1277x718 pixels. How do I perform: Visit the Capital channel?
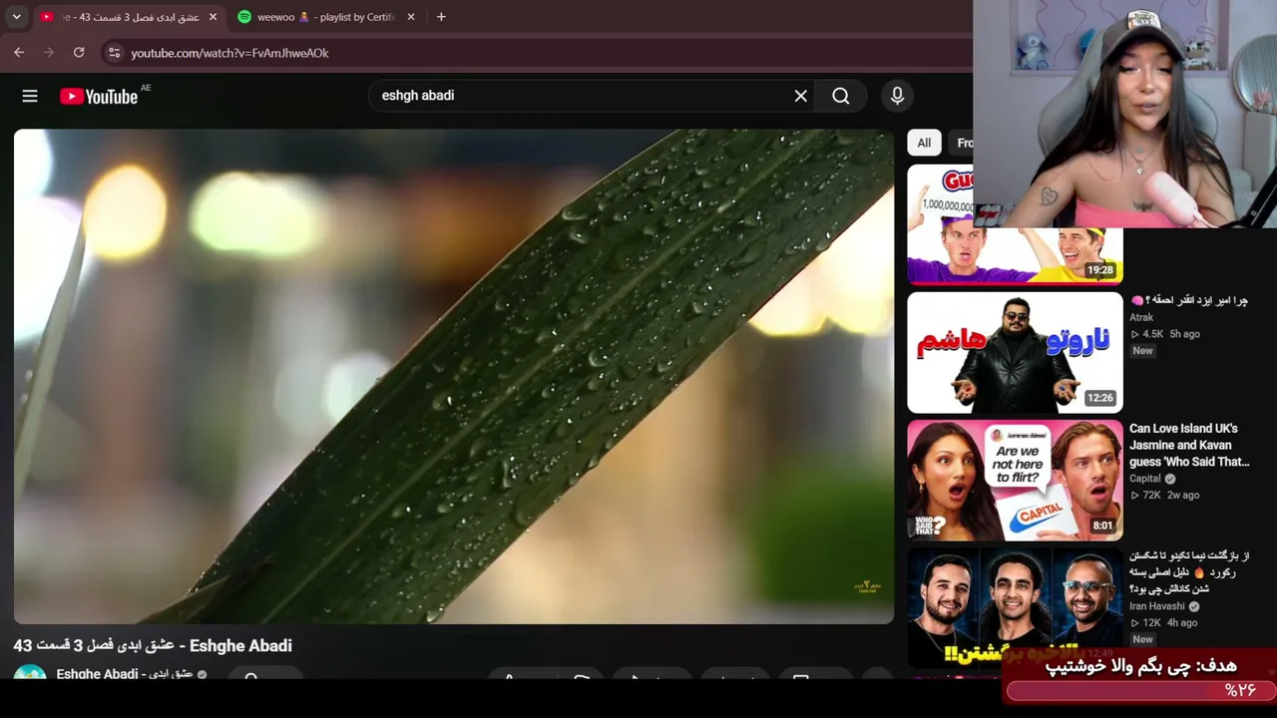[1145, 479]
